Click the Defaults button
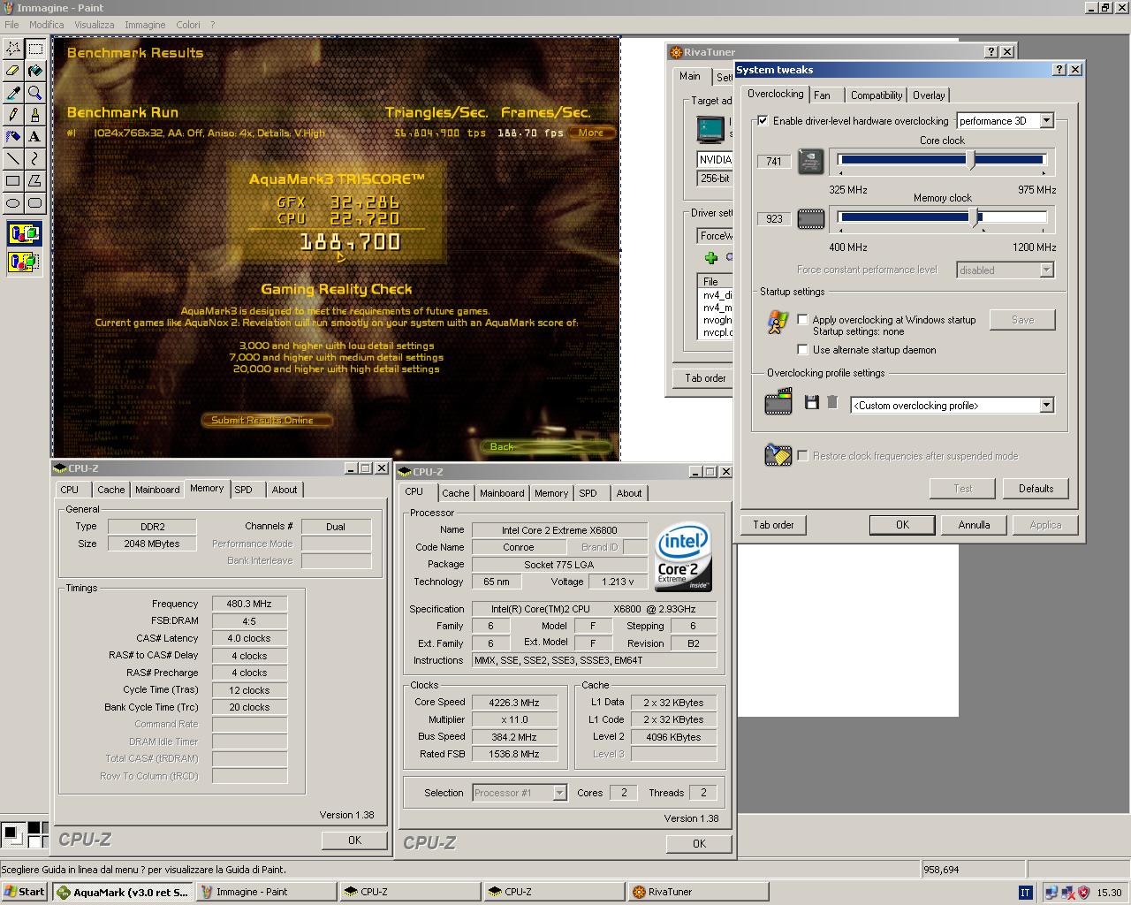 [x=1036, y=489]
